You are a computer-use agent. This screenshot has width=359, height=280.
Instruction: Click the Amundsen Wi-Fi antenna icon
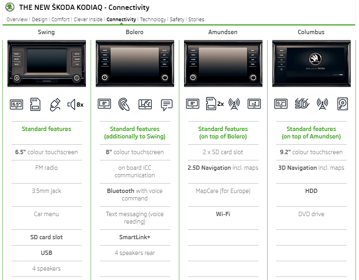[234, 104]
